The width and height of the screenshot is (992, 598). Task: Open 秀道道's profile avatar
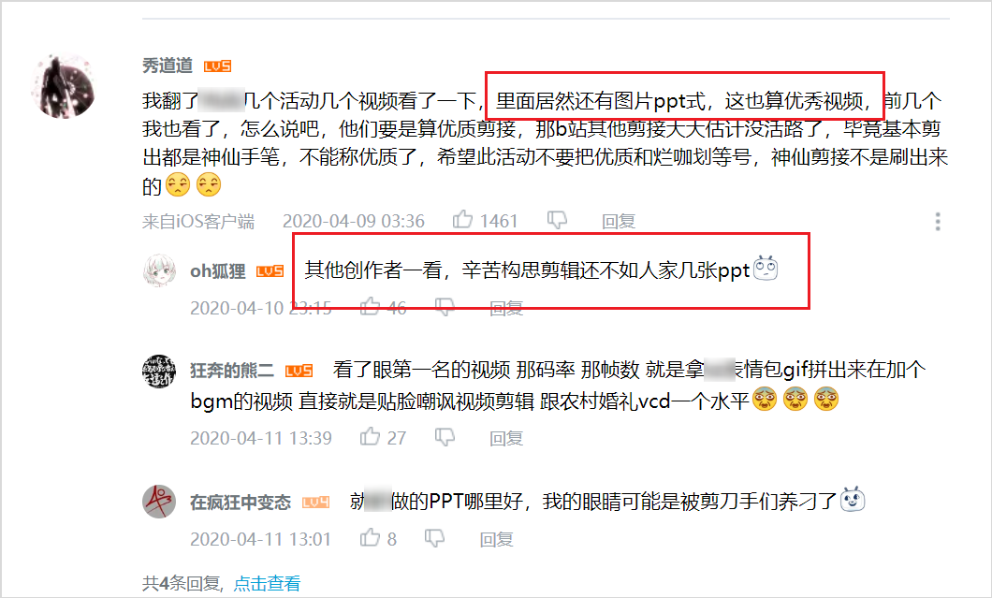[x=64, y=87]
